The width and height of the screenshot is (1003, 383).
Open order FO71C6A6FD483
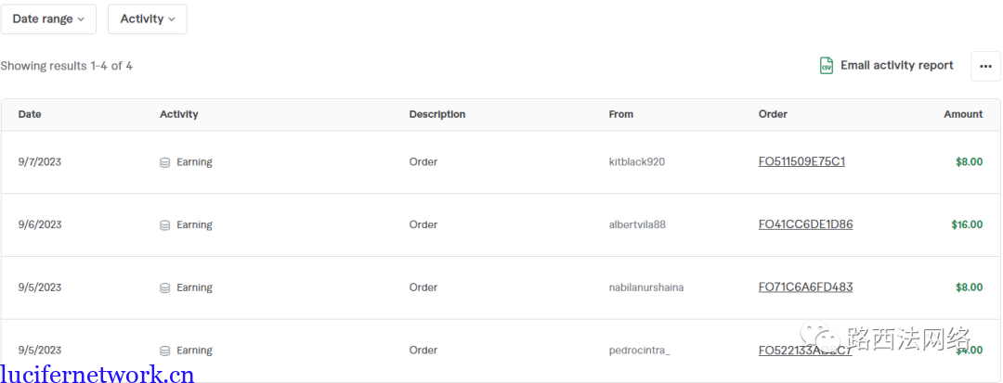(805, 287)
